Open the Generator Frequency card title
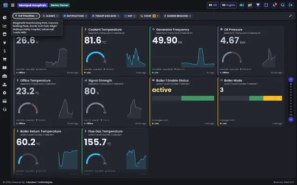 [x=173, y=30]
